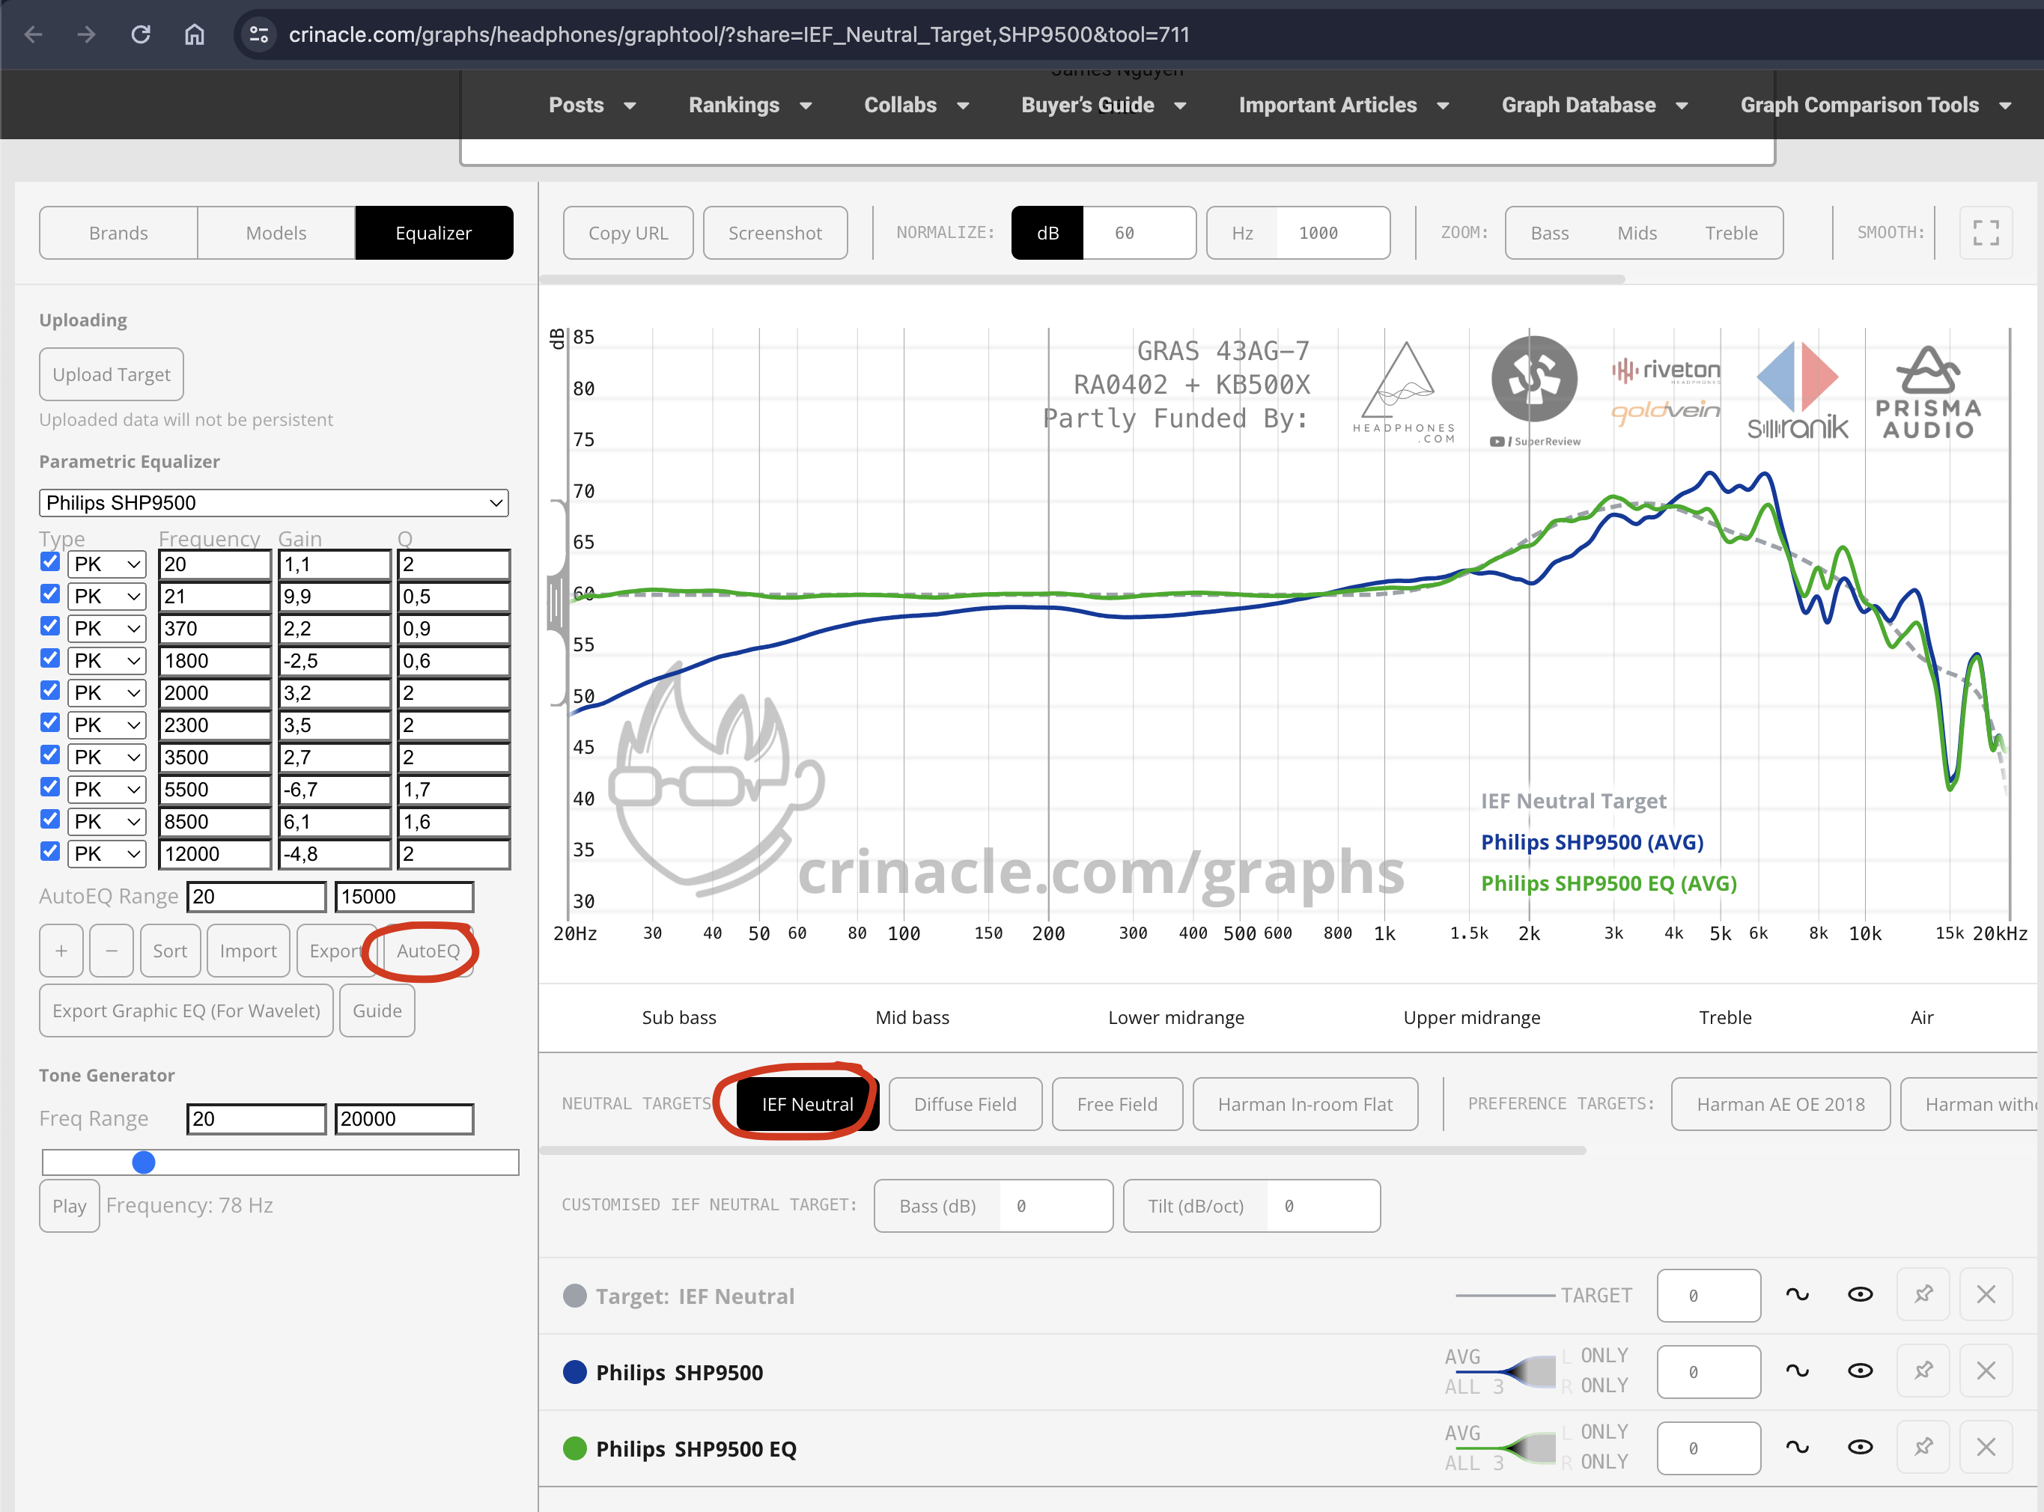Click the Prisma Audio sponsor logo
Viewport: 2044px width, 1512px height.
click(1929, 393)
